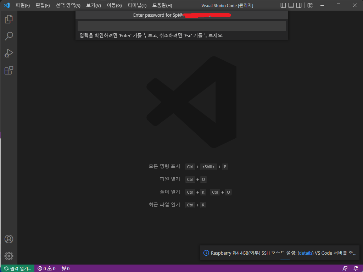Minimize the VS Code window

(322, 5)
